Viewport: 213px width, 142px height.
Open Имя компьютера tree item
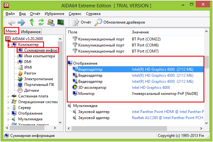[x=40, y=56]
